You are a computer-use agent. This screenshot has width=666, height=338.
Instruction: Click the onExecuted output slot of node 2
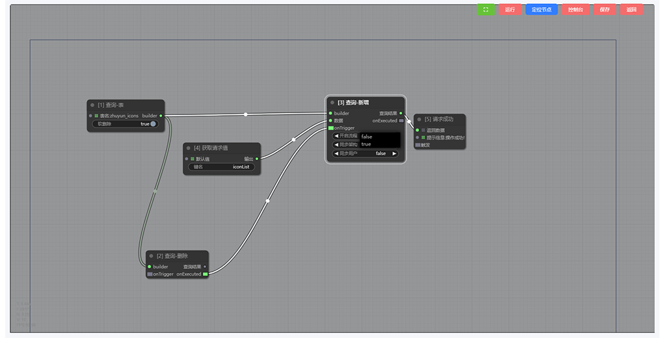[205, 274]
